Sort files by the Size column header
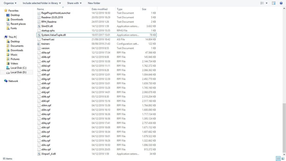 point(144,9)
